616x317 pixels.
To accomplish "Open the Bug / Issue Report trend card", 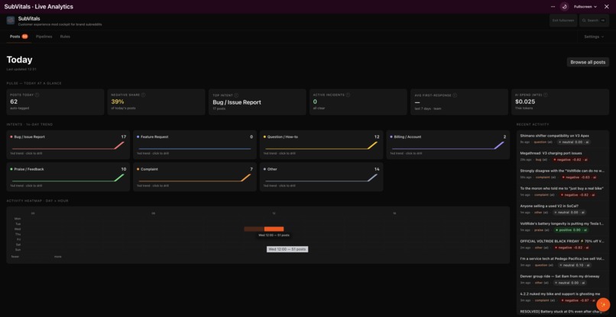I will pyautogui.click(x=68, y=145).
